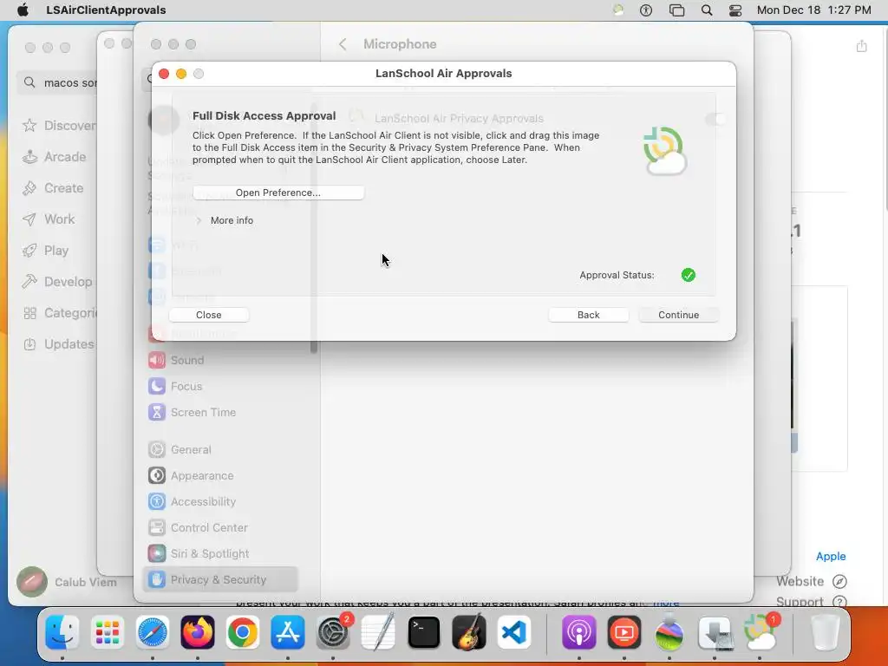Open Safari from the Dock
888x666 pixels.
coord(153,632)
